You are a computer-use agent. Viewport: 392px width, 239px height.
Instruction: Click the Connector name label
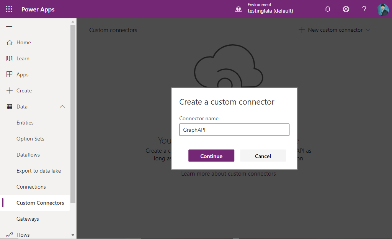(199, 119)
